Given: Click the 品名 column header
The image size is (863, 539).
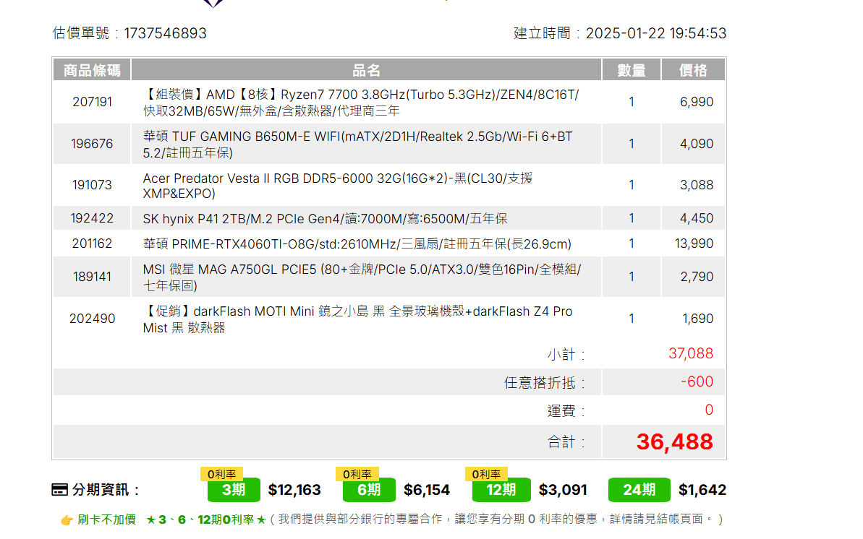Looking at the screenshot, I should 366,70.
